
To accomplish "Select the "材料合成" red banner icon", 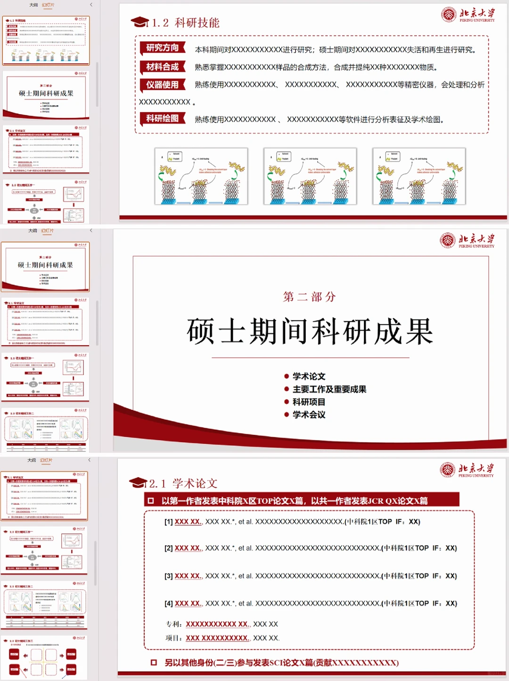I will click(162, 67).
